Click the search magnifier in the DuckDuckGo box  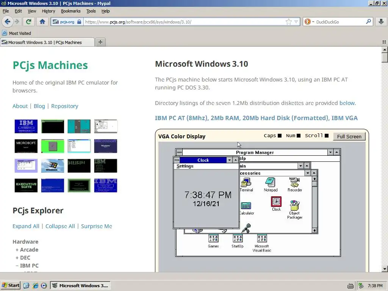tap(368, 22)
